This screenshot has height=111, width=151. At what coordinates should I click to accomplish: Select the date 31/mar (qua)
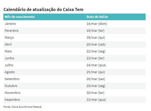tap(96, 100)
